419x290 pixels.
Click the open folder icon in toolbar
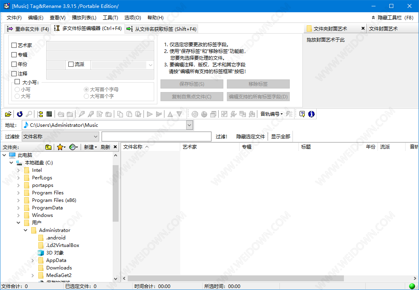click(x=8, y=114)
